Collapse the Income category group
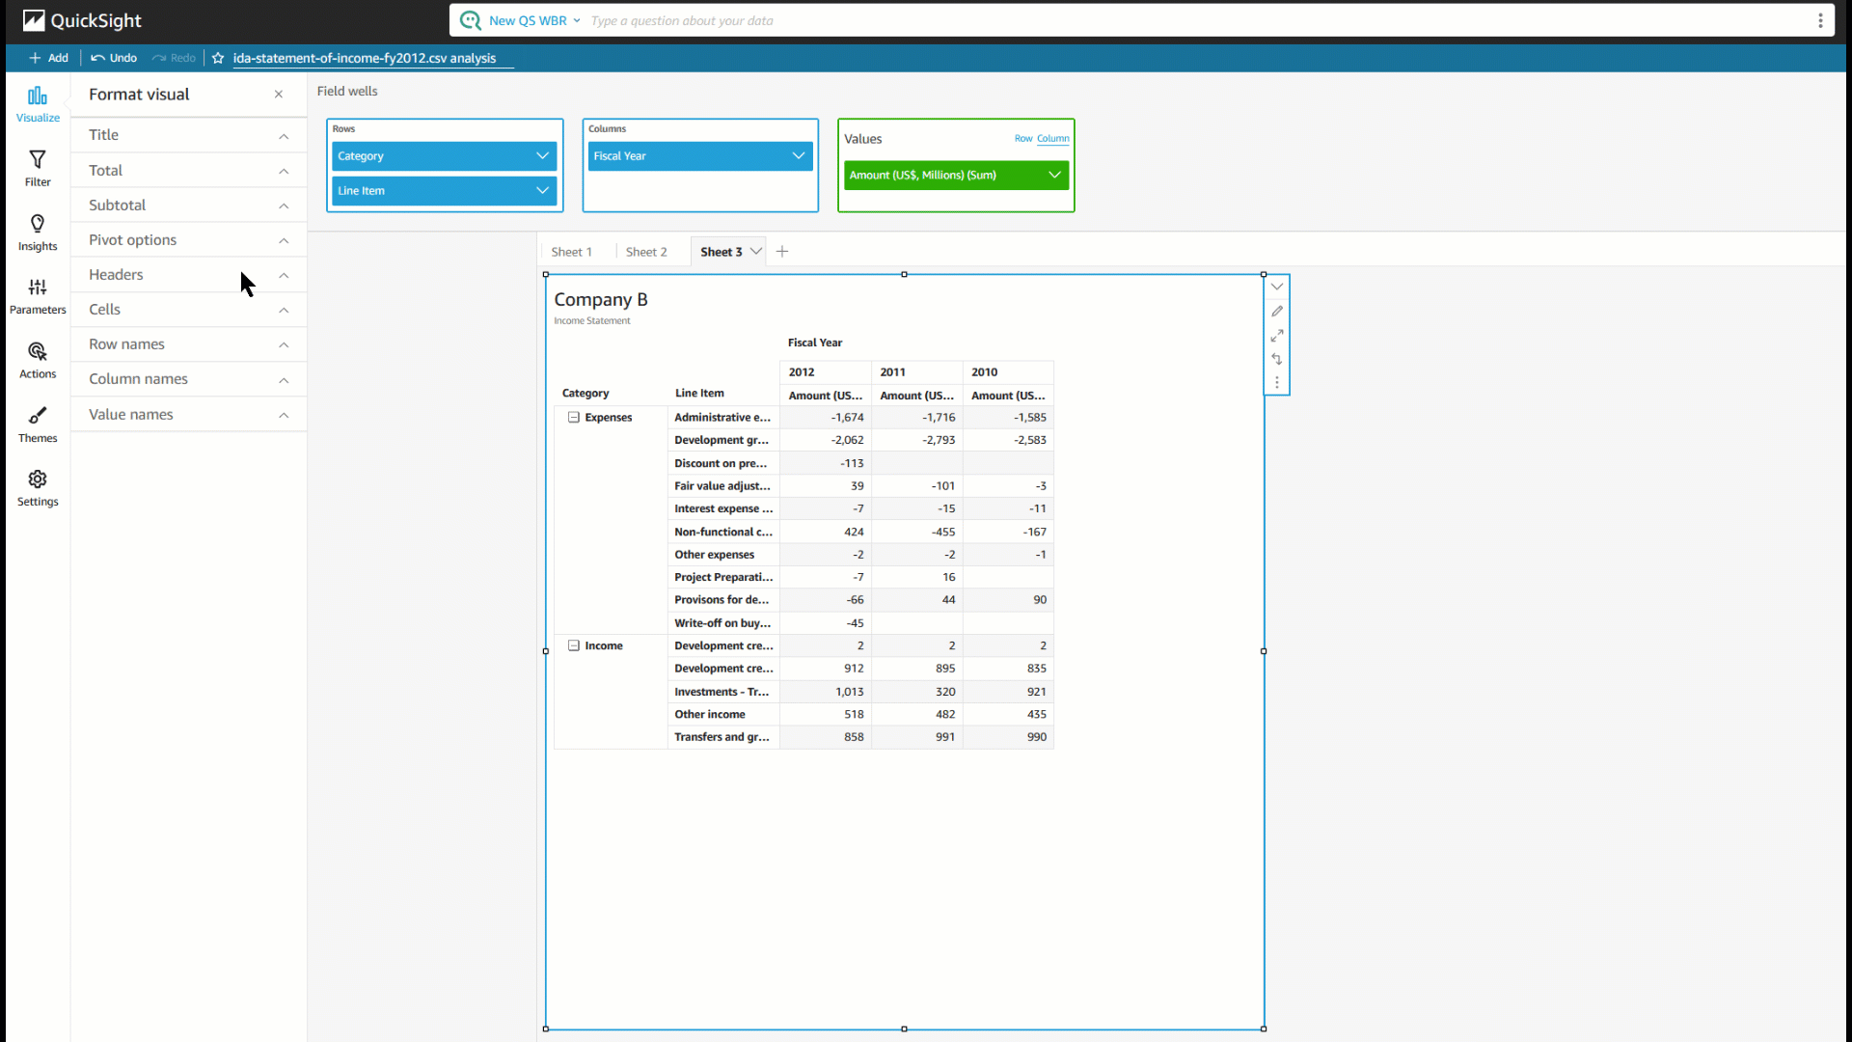The height and width of the screenshot is (1042, 1852). [573, 645]
